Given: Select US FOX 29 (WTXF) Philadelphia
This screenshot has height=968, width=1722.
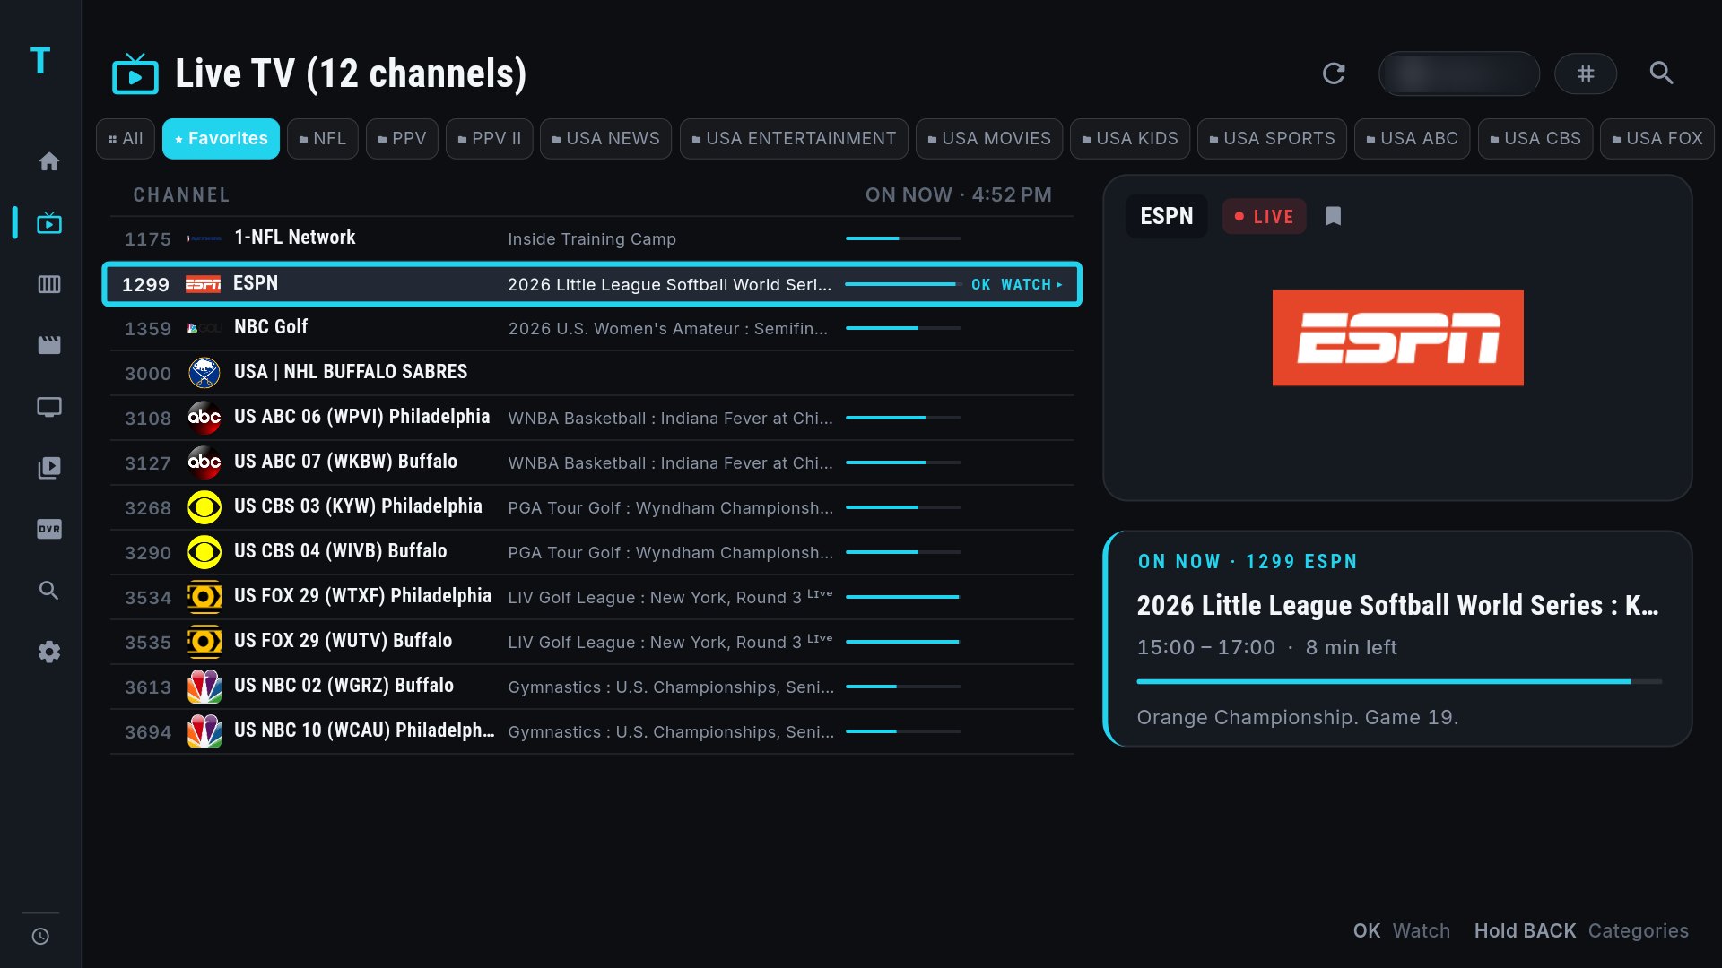Looking at the screenshot, I should [x=592, y=597].
